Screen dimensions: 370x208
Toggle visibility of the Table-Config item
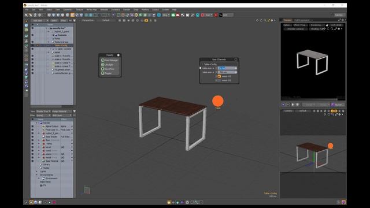coord(32,45)
